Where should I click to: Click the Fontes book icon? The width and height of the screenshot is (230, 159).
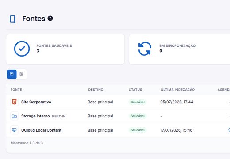click(x=12, y=19)
